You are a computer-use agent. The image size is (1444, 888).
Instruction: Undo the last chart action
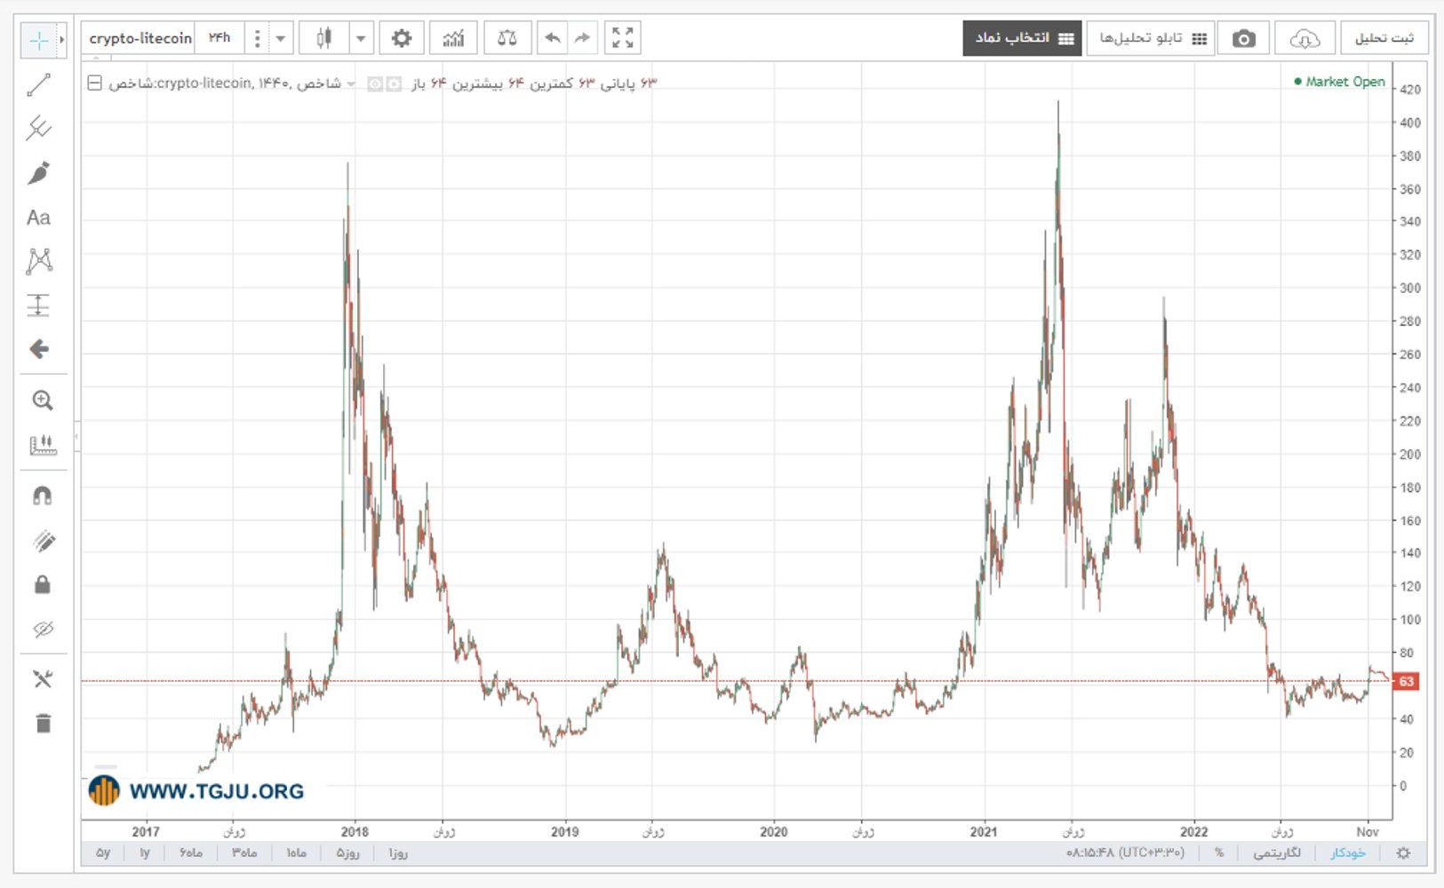[552, 38]
